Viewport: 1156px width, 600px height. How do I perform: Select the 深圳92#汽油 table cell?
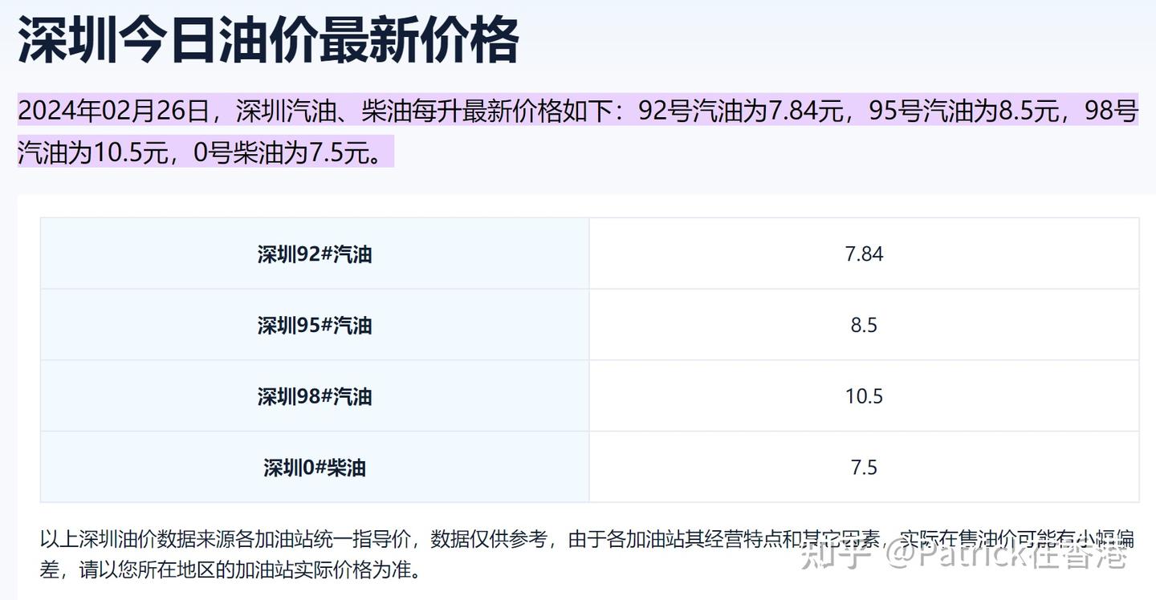315,254
